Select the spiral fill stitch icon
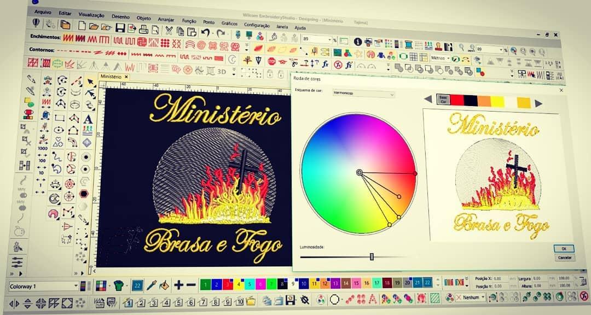This screenshot has width=591, height=315. tap(201, 45)
